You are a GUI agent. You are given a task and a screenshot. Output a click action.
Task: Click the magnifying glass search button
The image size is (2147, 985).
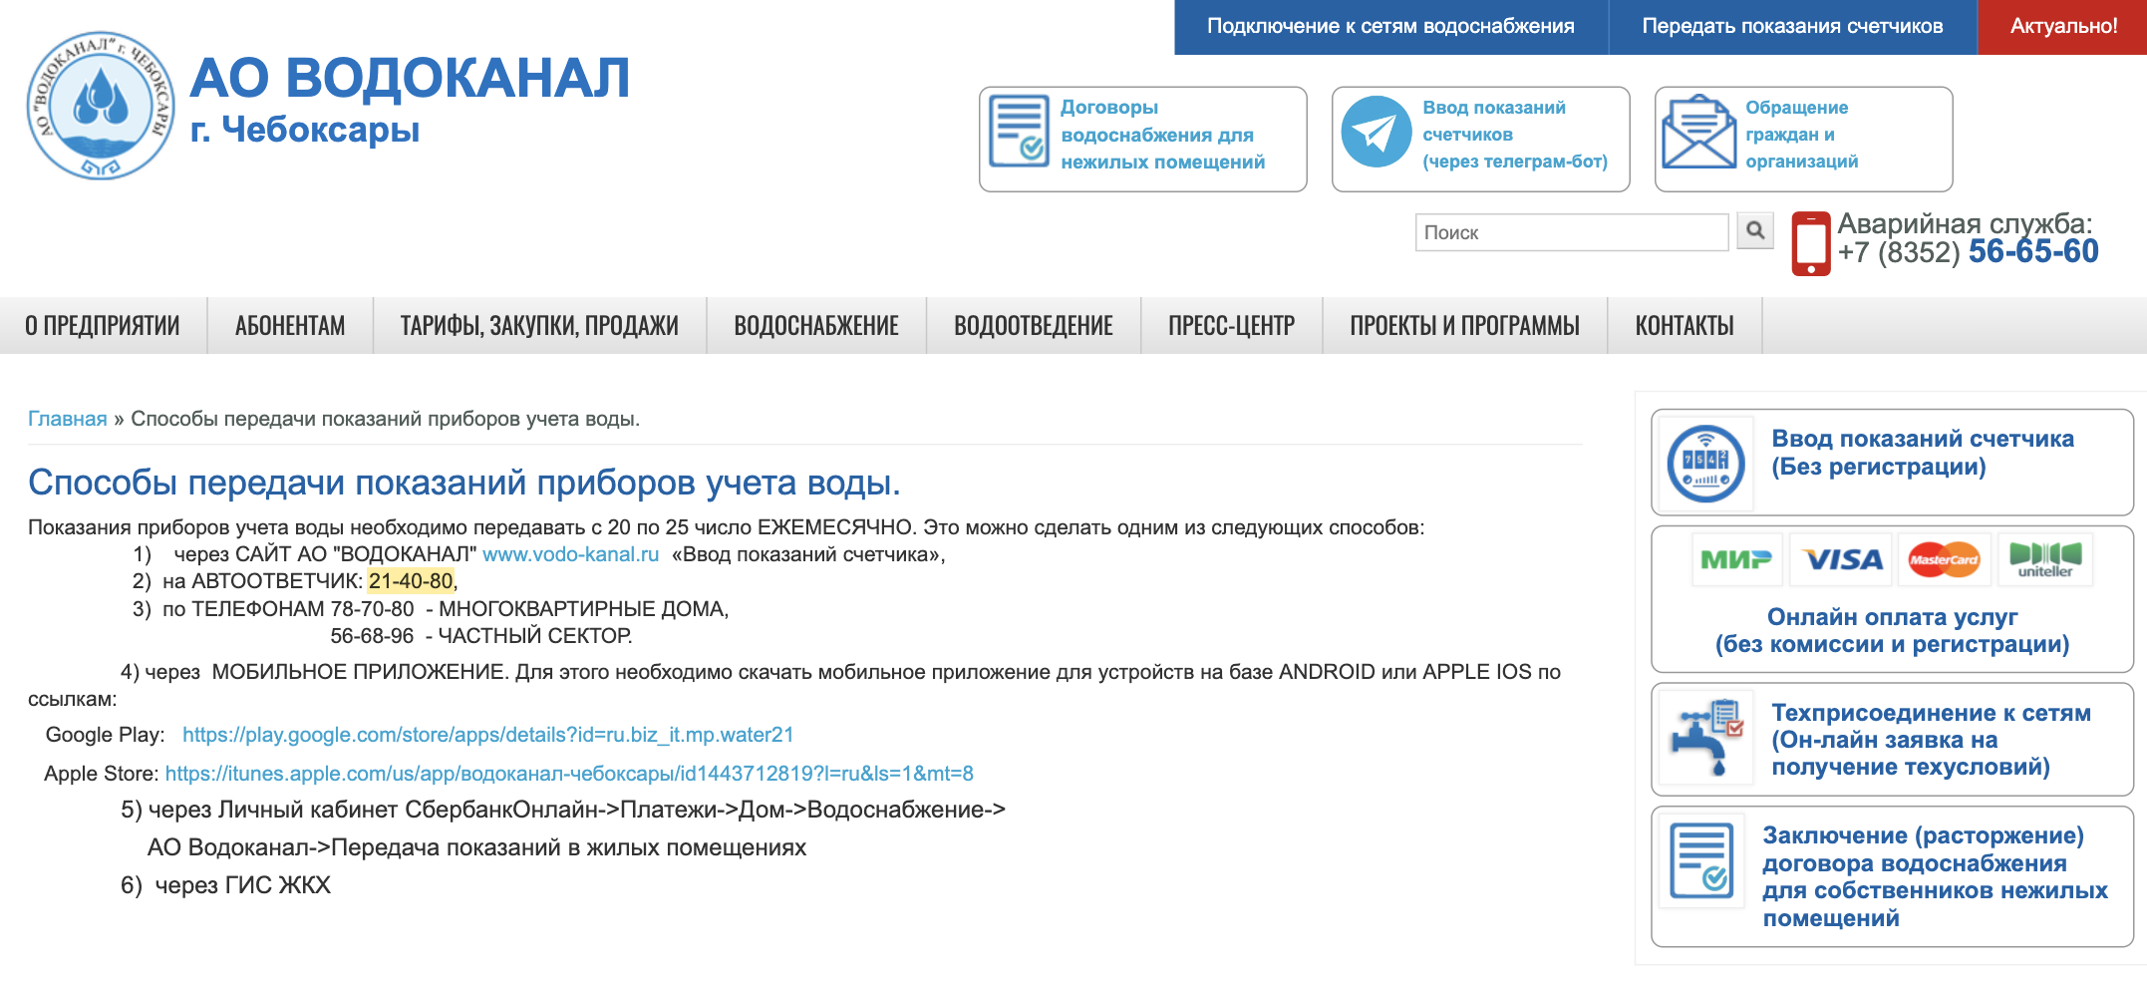(1755, 231)
